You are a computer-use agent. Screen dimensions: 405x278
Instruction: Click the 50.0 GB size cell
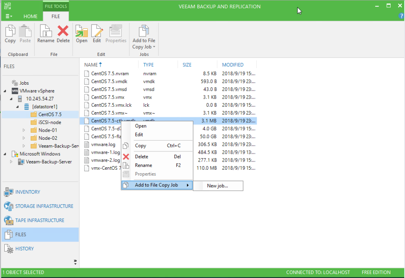[x=208, y=137]
